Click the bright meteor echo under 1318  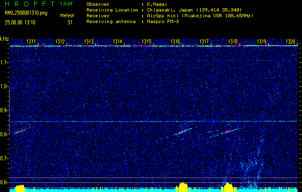[229, 131]
